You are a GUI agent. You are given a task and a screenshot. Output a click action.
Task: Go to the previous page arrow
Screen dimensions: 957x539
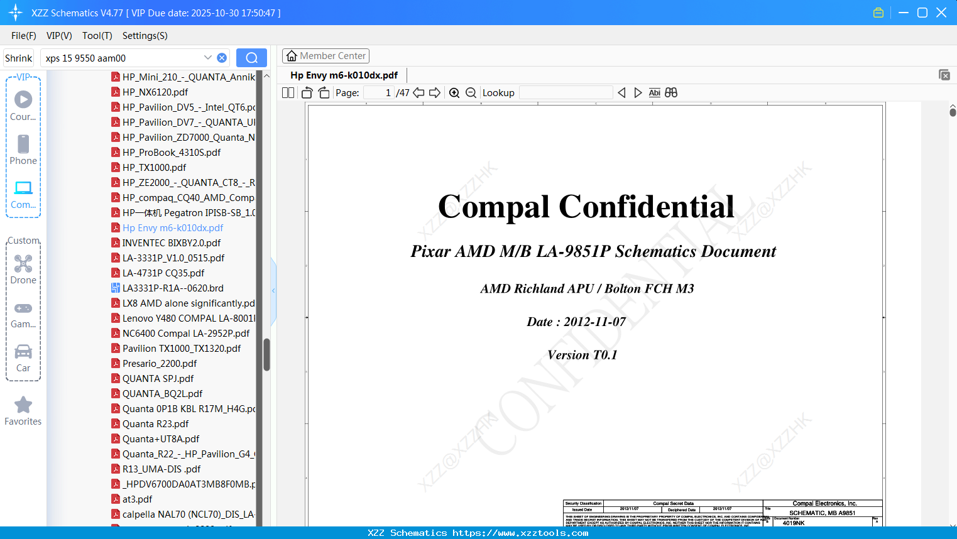(x=418, y=93)
